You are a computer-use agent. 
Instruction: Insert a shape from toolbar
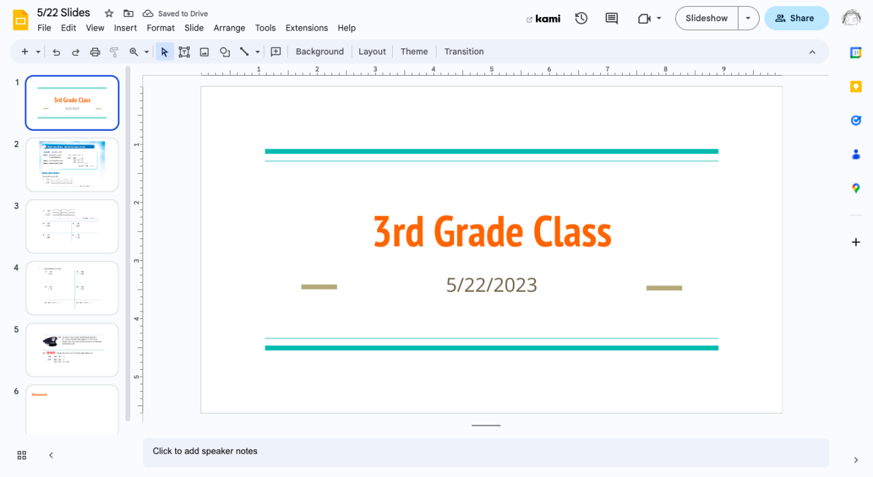tap(224, 52)
